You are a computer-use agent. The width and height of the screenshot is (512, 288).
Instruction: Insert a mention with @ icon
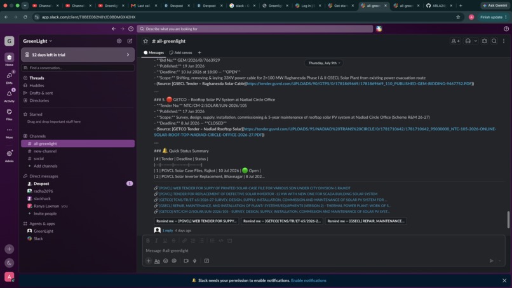point(174,261)
